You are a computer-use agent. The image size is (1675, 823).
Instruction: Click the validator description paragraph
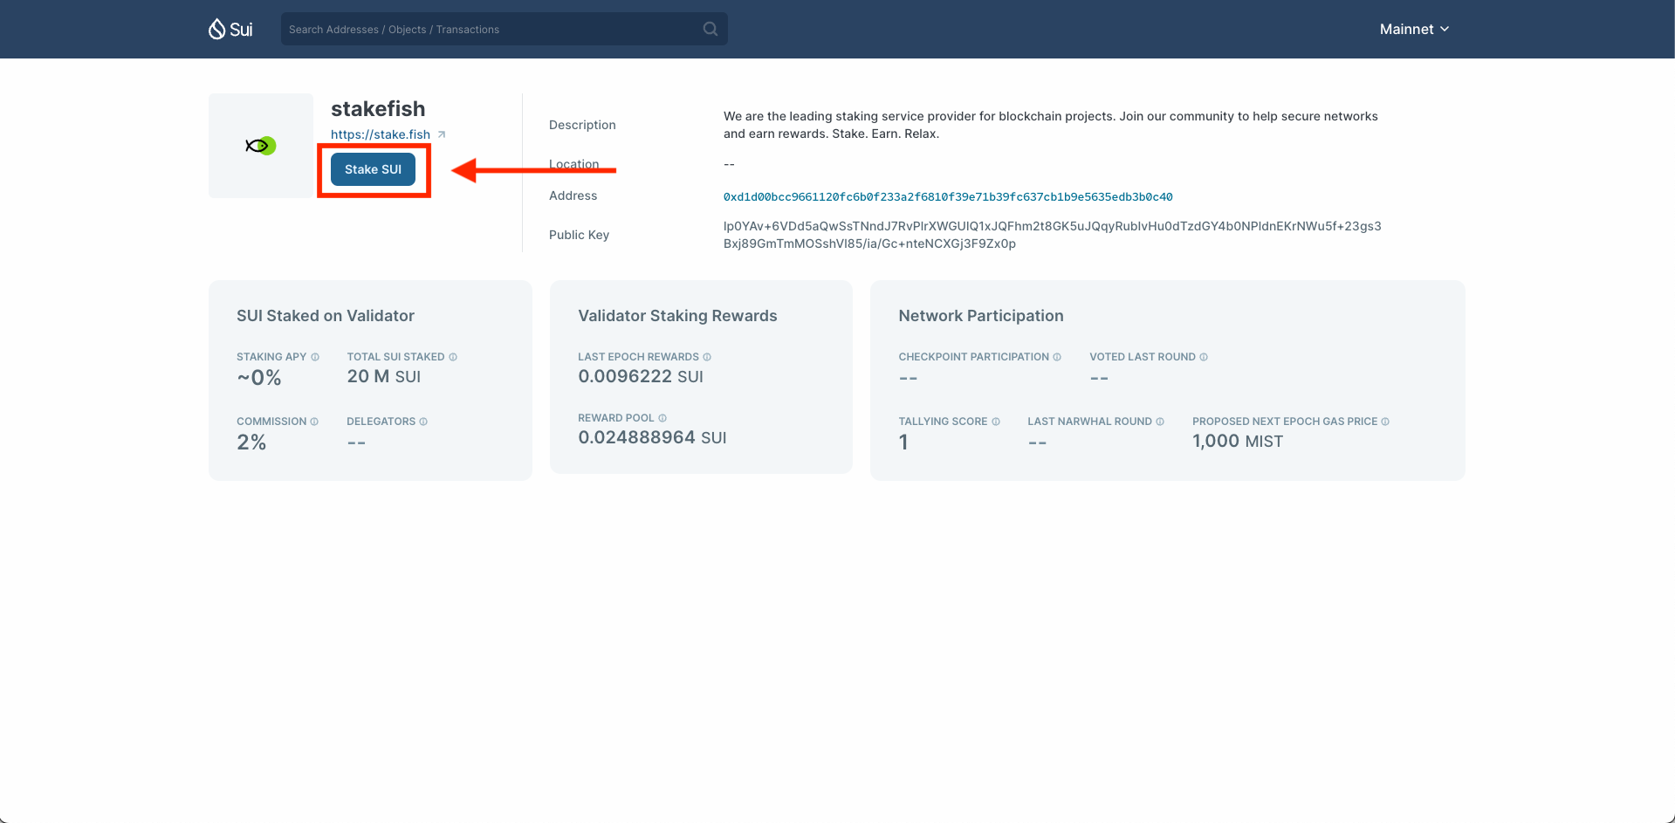coord(1051,125)
